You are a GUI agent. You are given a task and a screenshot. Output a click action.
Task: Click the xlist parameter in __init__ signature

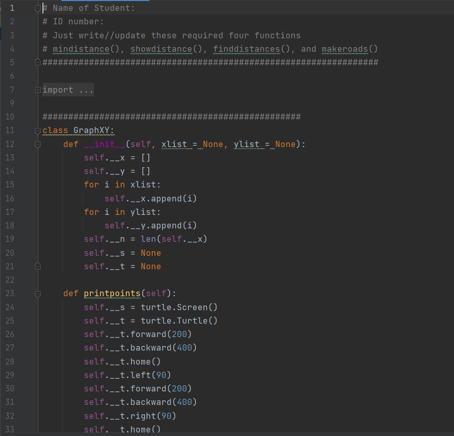tap(174, 144)
